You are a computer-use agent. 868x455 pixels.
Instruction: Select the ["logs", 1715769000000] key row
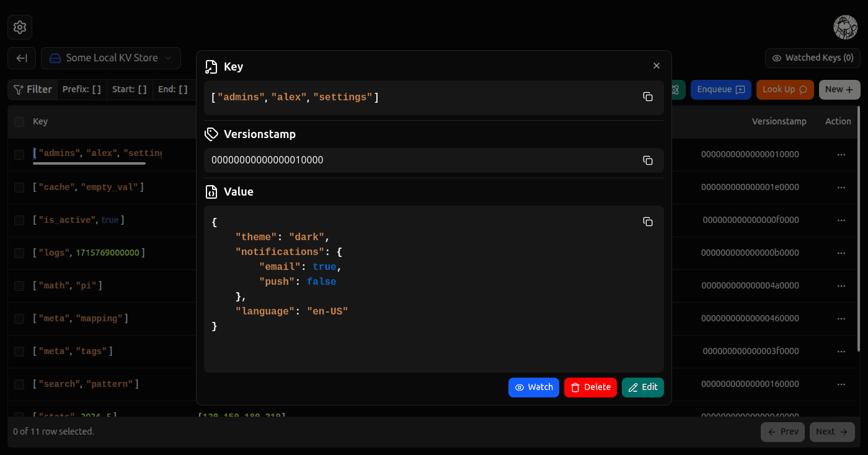(89, 253)
